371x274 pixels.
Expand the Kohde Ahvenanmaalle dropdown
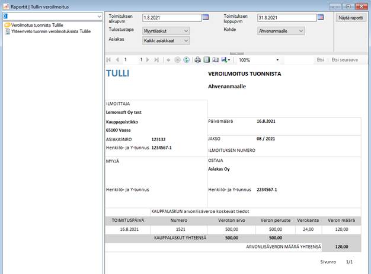[301, 30]
